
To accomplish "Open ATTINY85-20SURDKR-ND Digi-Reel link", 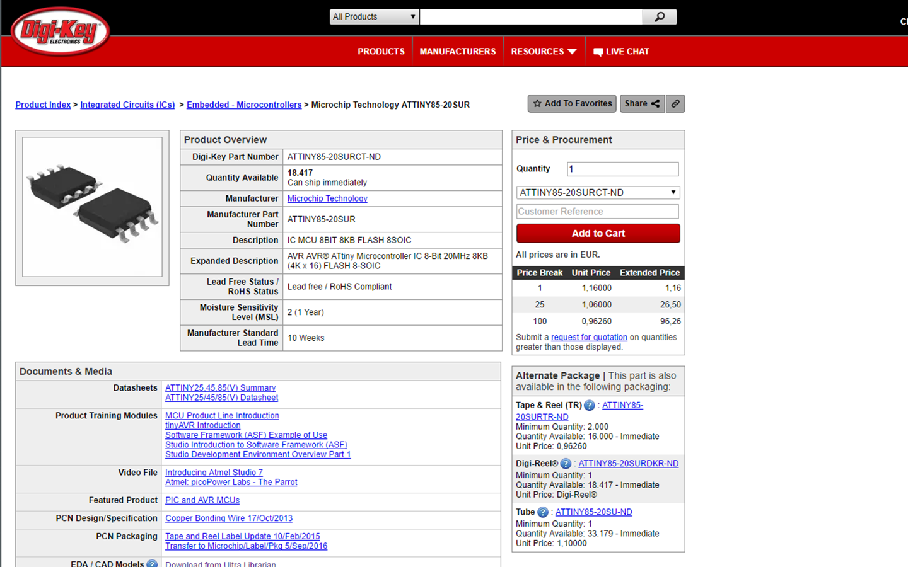I will 629,464.
